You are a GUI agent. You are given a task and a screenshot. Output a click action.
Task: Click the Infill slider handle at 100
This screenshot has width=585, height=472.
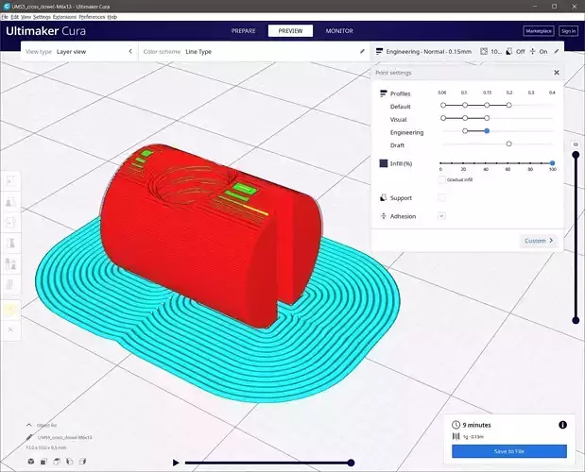coord(553,163)
